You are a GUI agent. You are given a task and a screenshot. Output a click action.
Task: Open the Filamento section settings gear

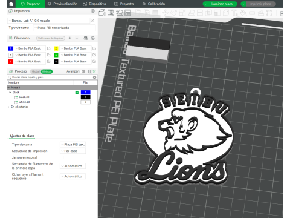(x=92, y=38)
